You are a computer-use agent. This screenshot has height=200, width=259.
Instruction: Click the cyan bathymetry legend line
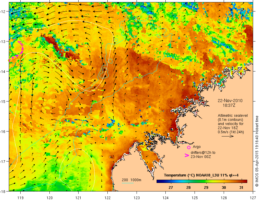tap(128, 183)
